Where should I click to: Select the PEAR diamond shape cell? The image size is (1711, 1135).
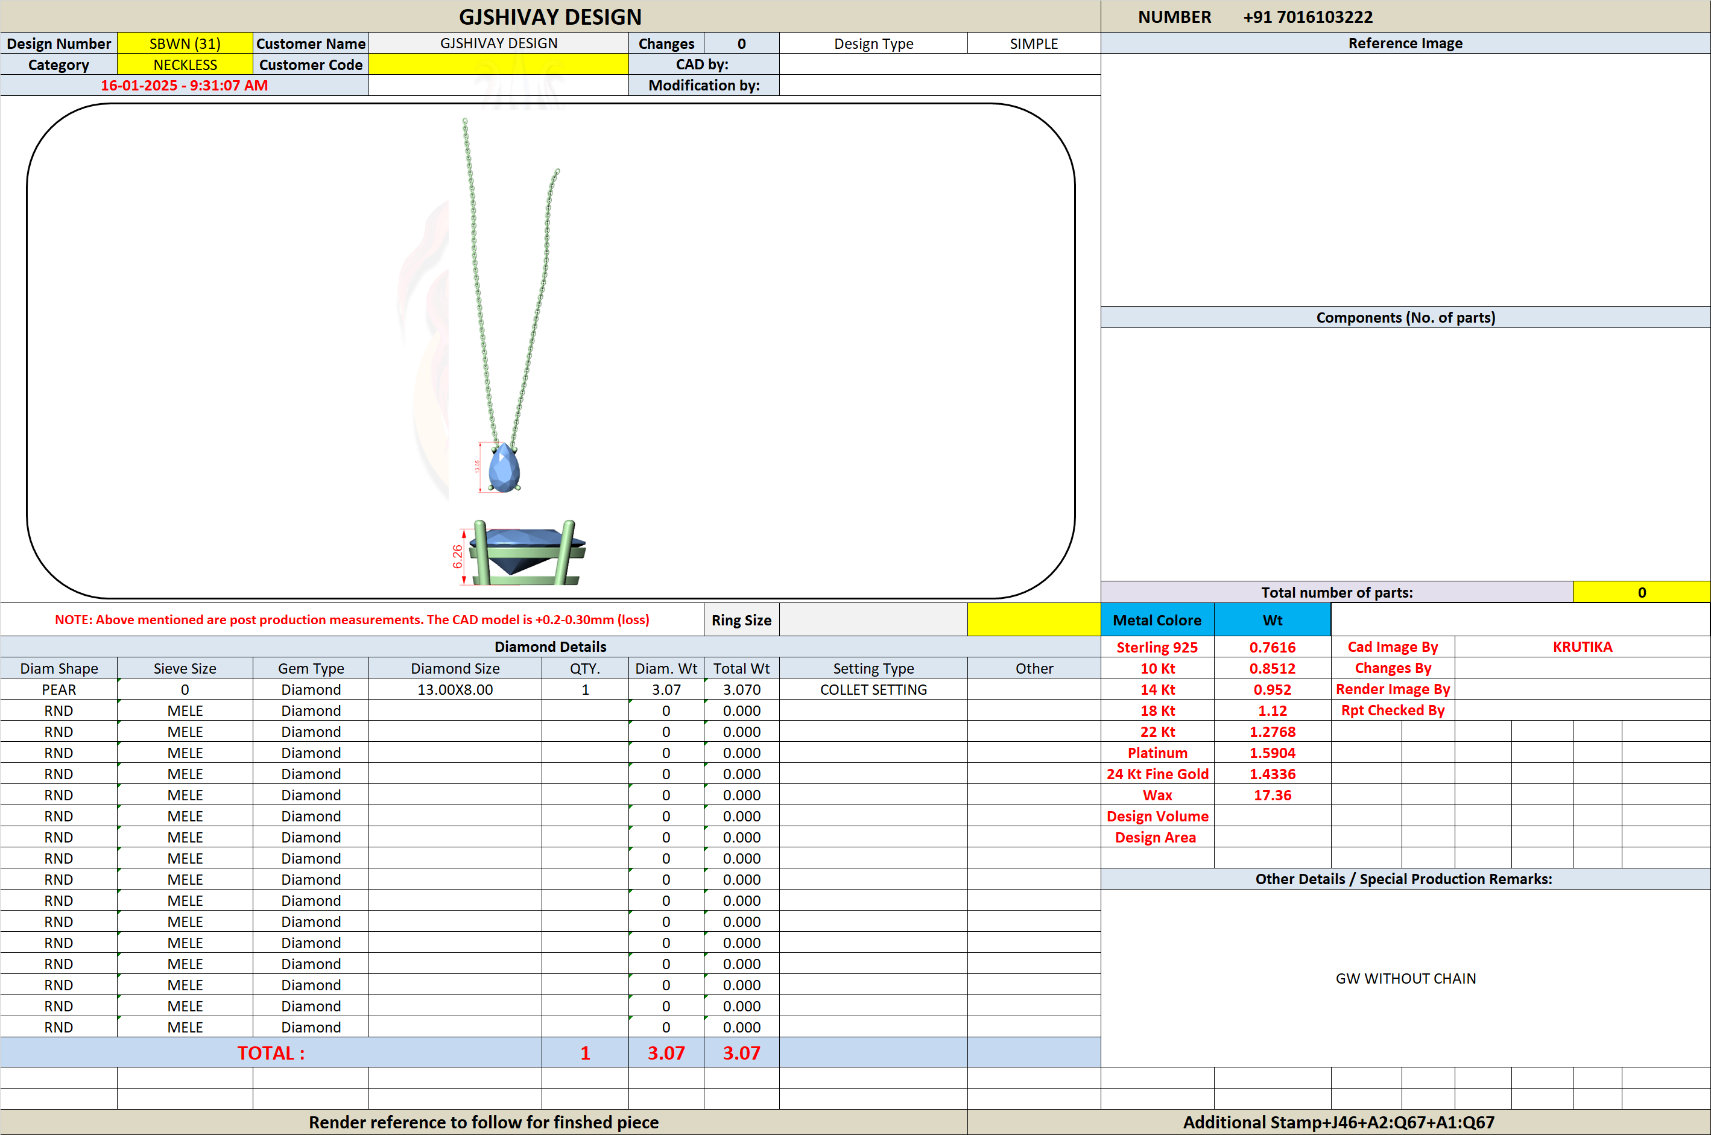coord(59,689)
